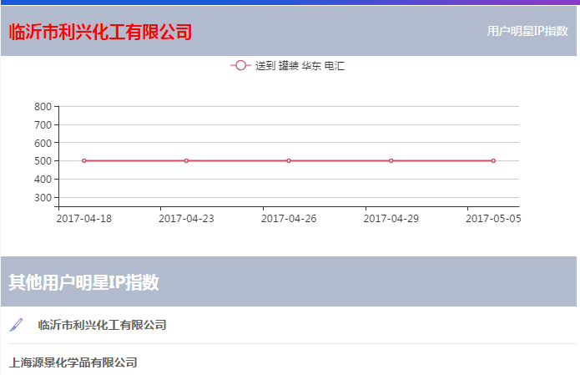580x375 pixels.
Task: Select the data point at 2017-04-29
Action: [391, 160]
